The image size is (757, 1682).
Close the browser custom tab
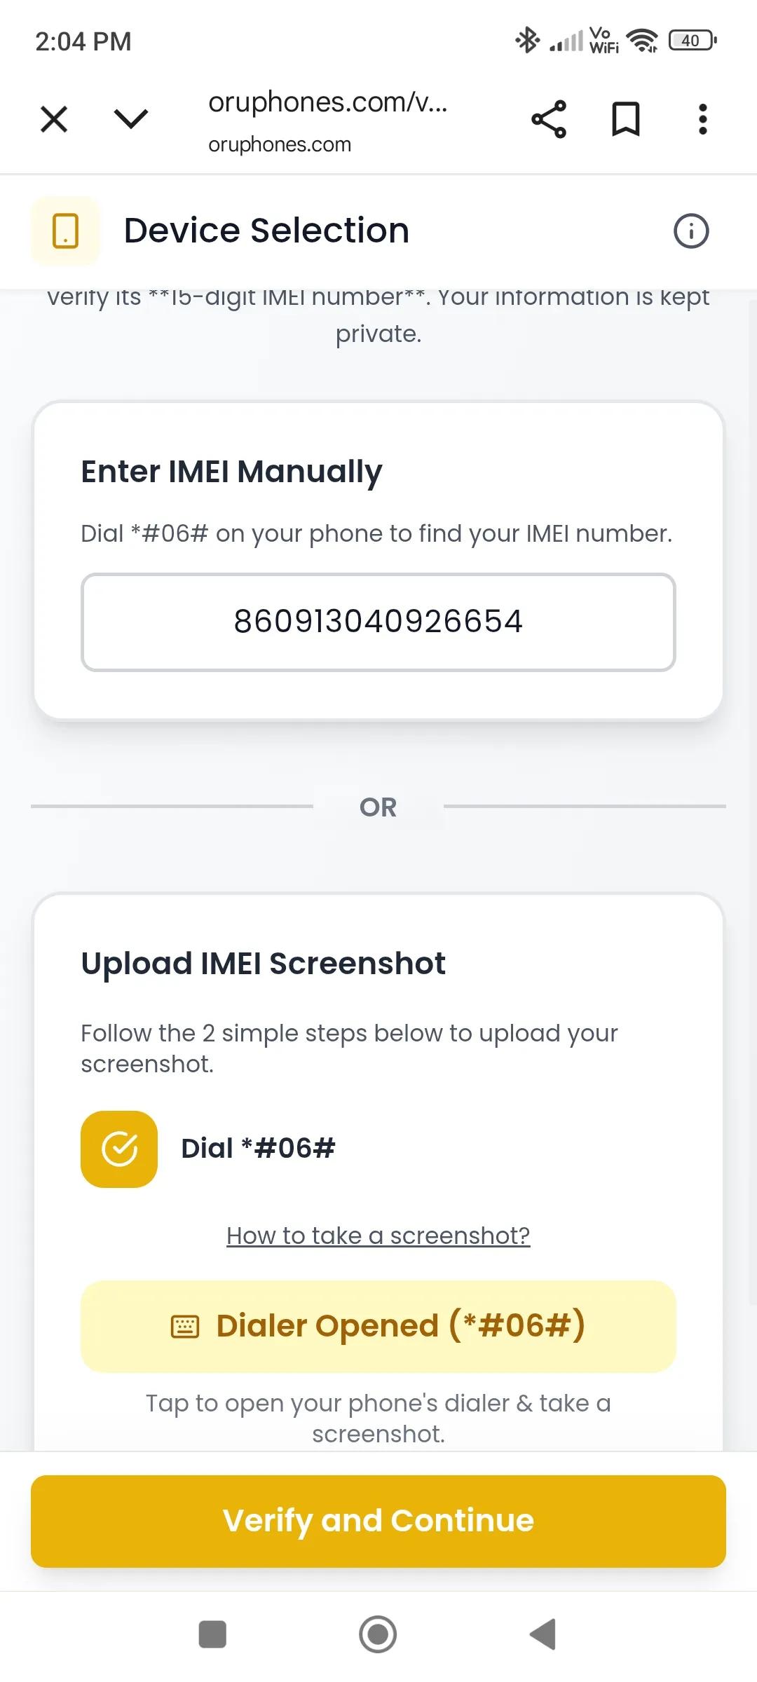(54, 119)
